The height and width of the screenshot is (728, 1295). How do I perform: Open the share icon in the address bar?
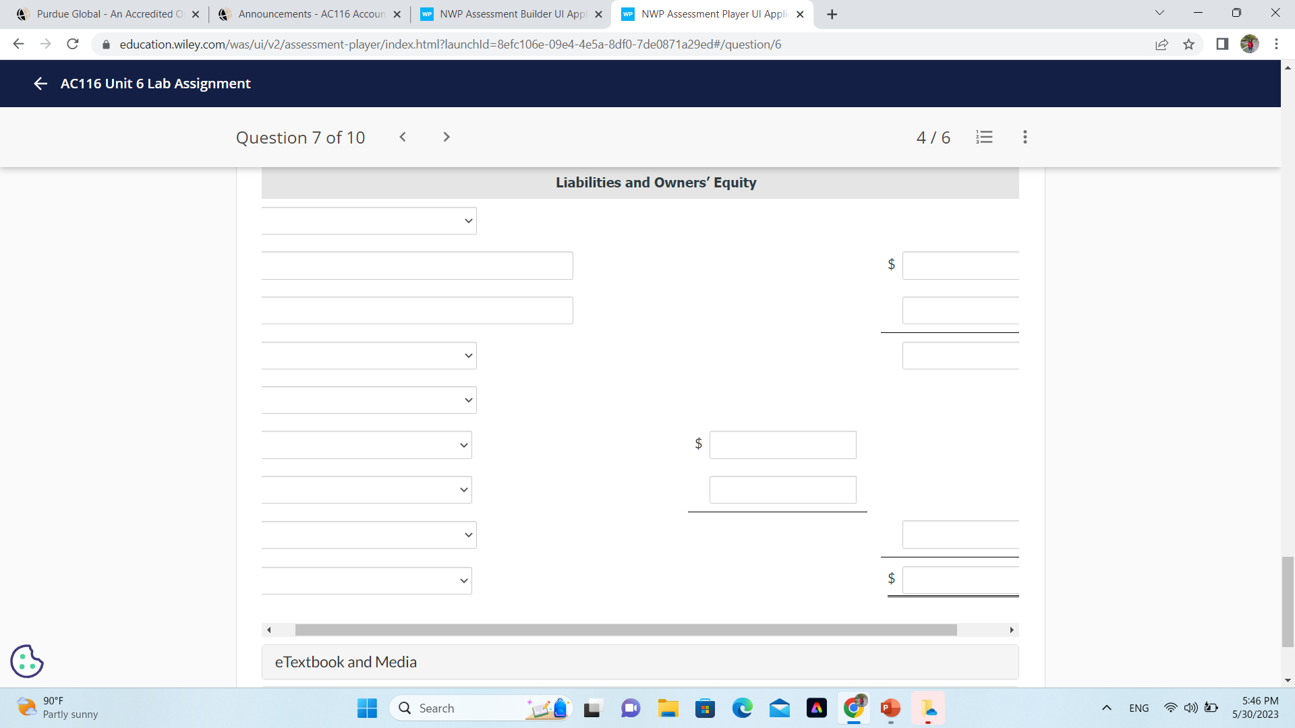pyautogui.click(x=1161, y=44)
